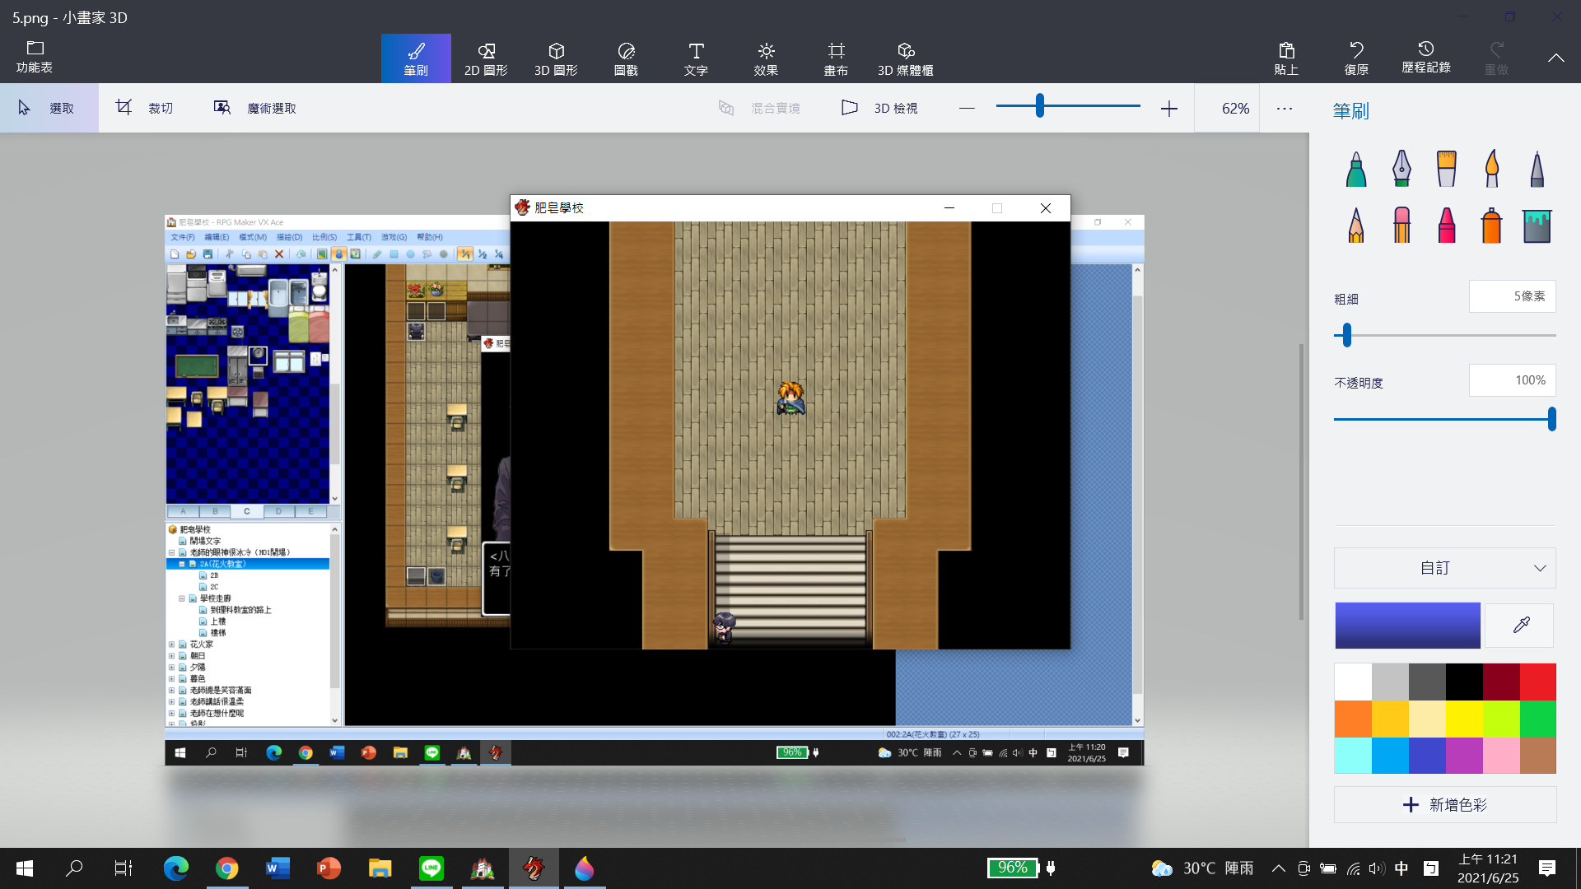
Task: Click the 粗細 thickness value field
Action: pos(1512,296)
